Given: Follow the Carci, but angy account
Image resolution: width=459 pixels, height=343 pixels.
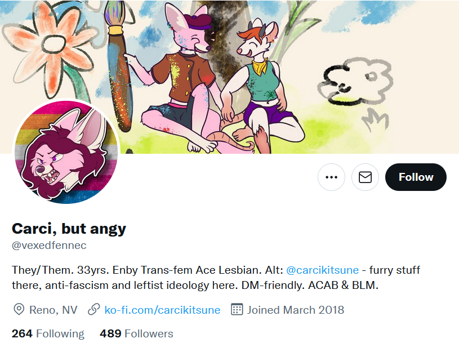Looking at the screenshot, I should pos(416,177).
